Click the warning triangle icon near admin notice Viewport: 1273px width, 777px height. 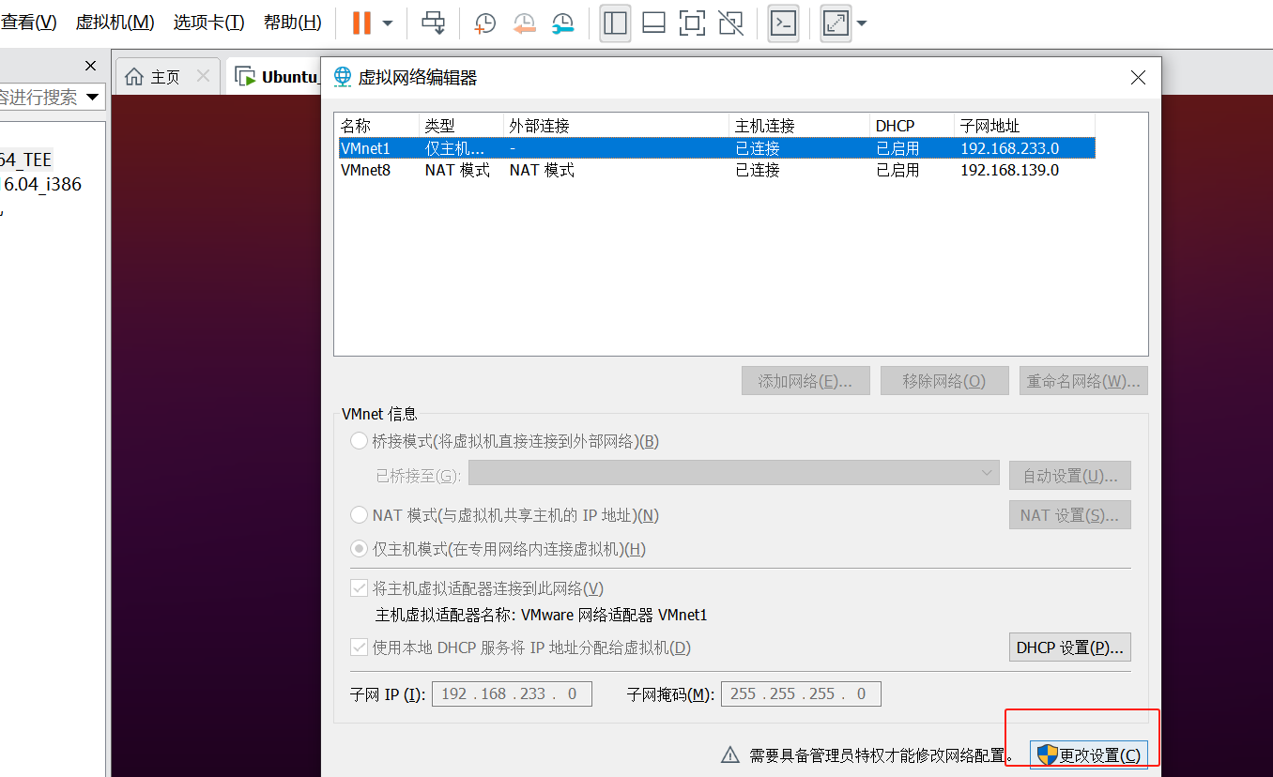pyautogui.click(x=730, y=754)
